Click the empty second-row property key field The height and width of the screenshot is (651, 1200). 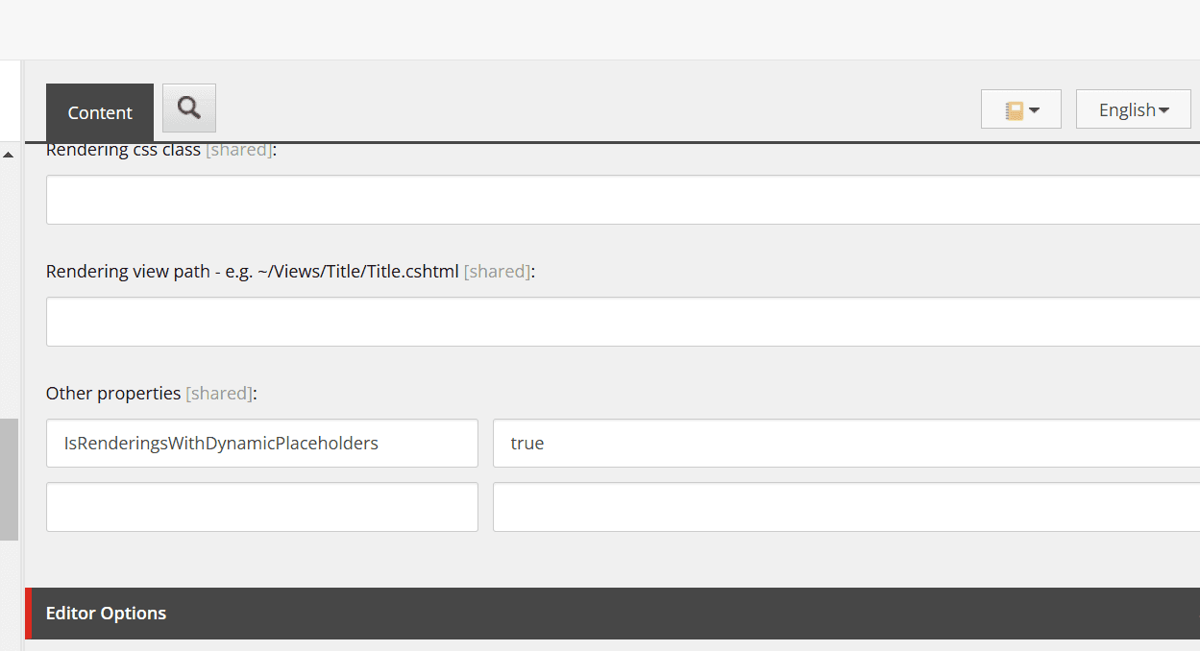pyautogui.click(x=261, y=507)
